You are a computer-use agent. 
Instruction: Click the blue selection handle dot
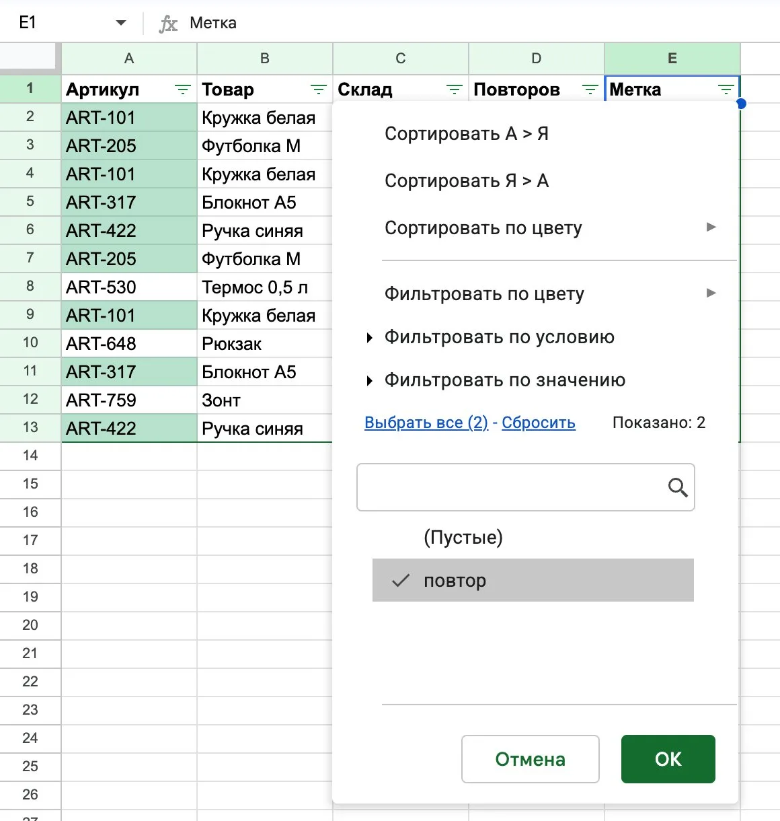[741, 104]
